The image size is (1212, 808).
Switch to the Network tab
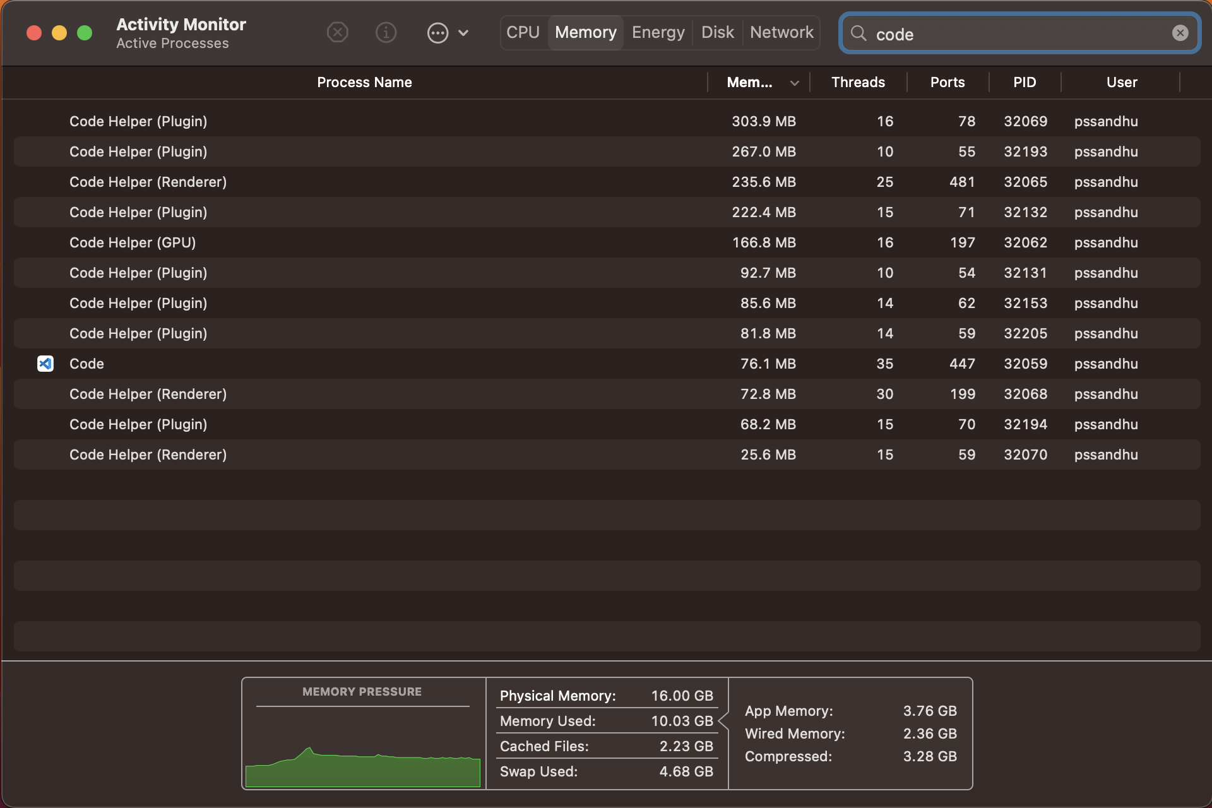[781, 32]
